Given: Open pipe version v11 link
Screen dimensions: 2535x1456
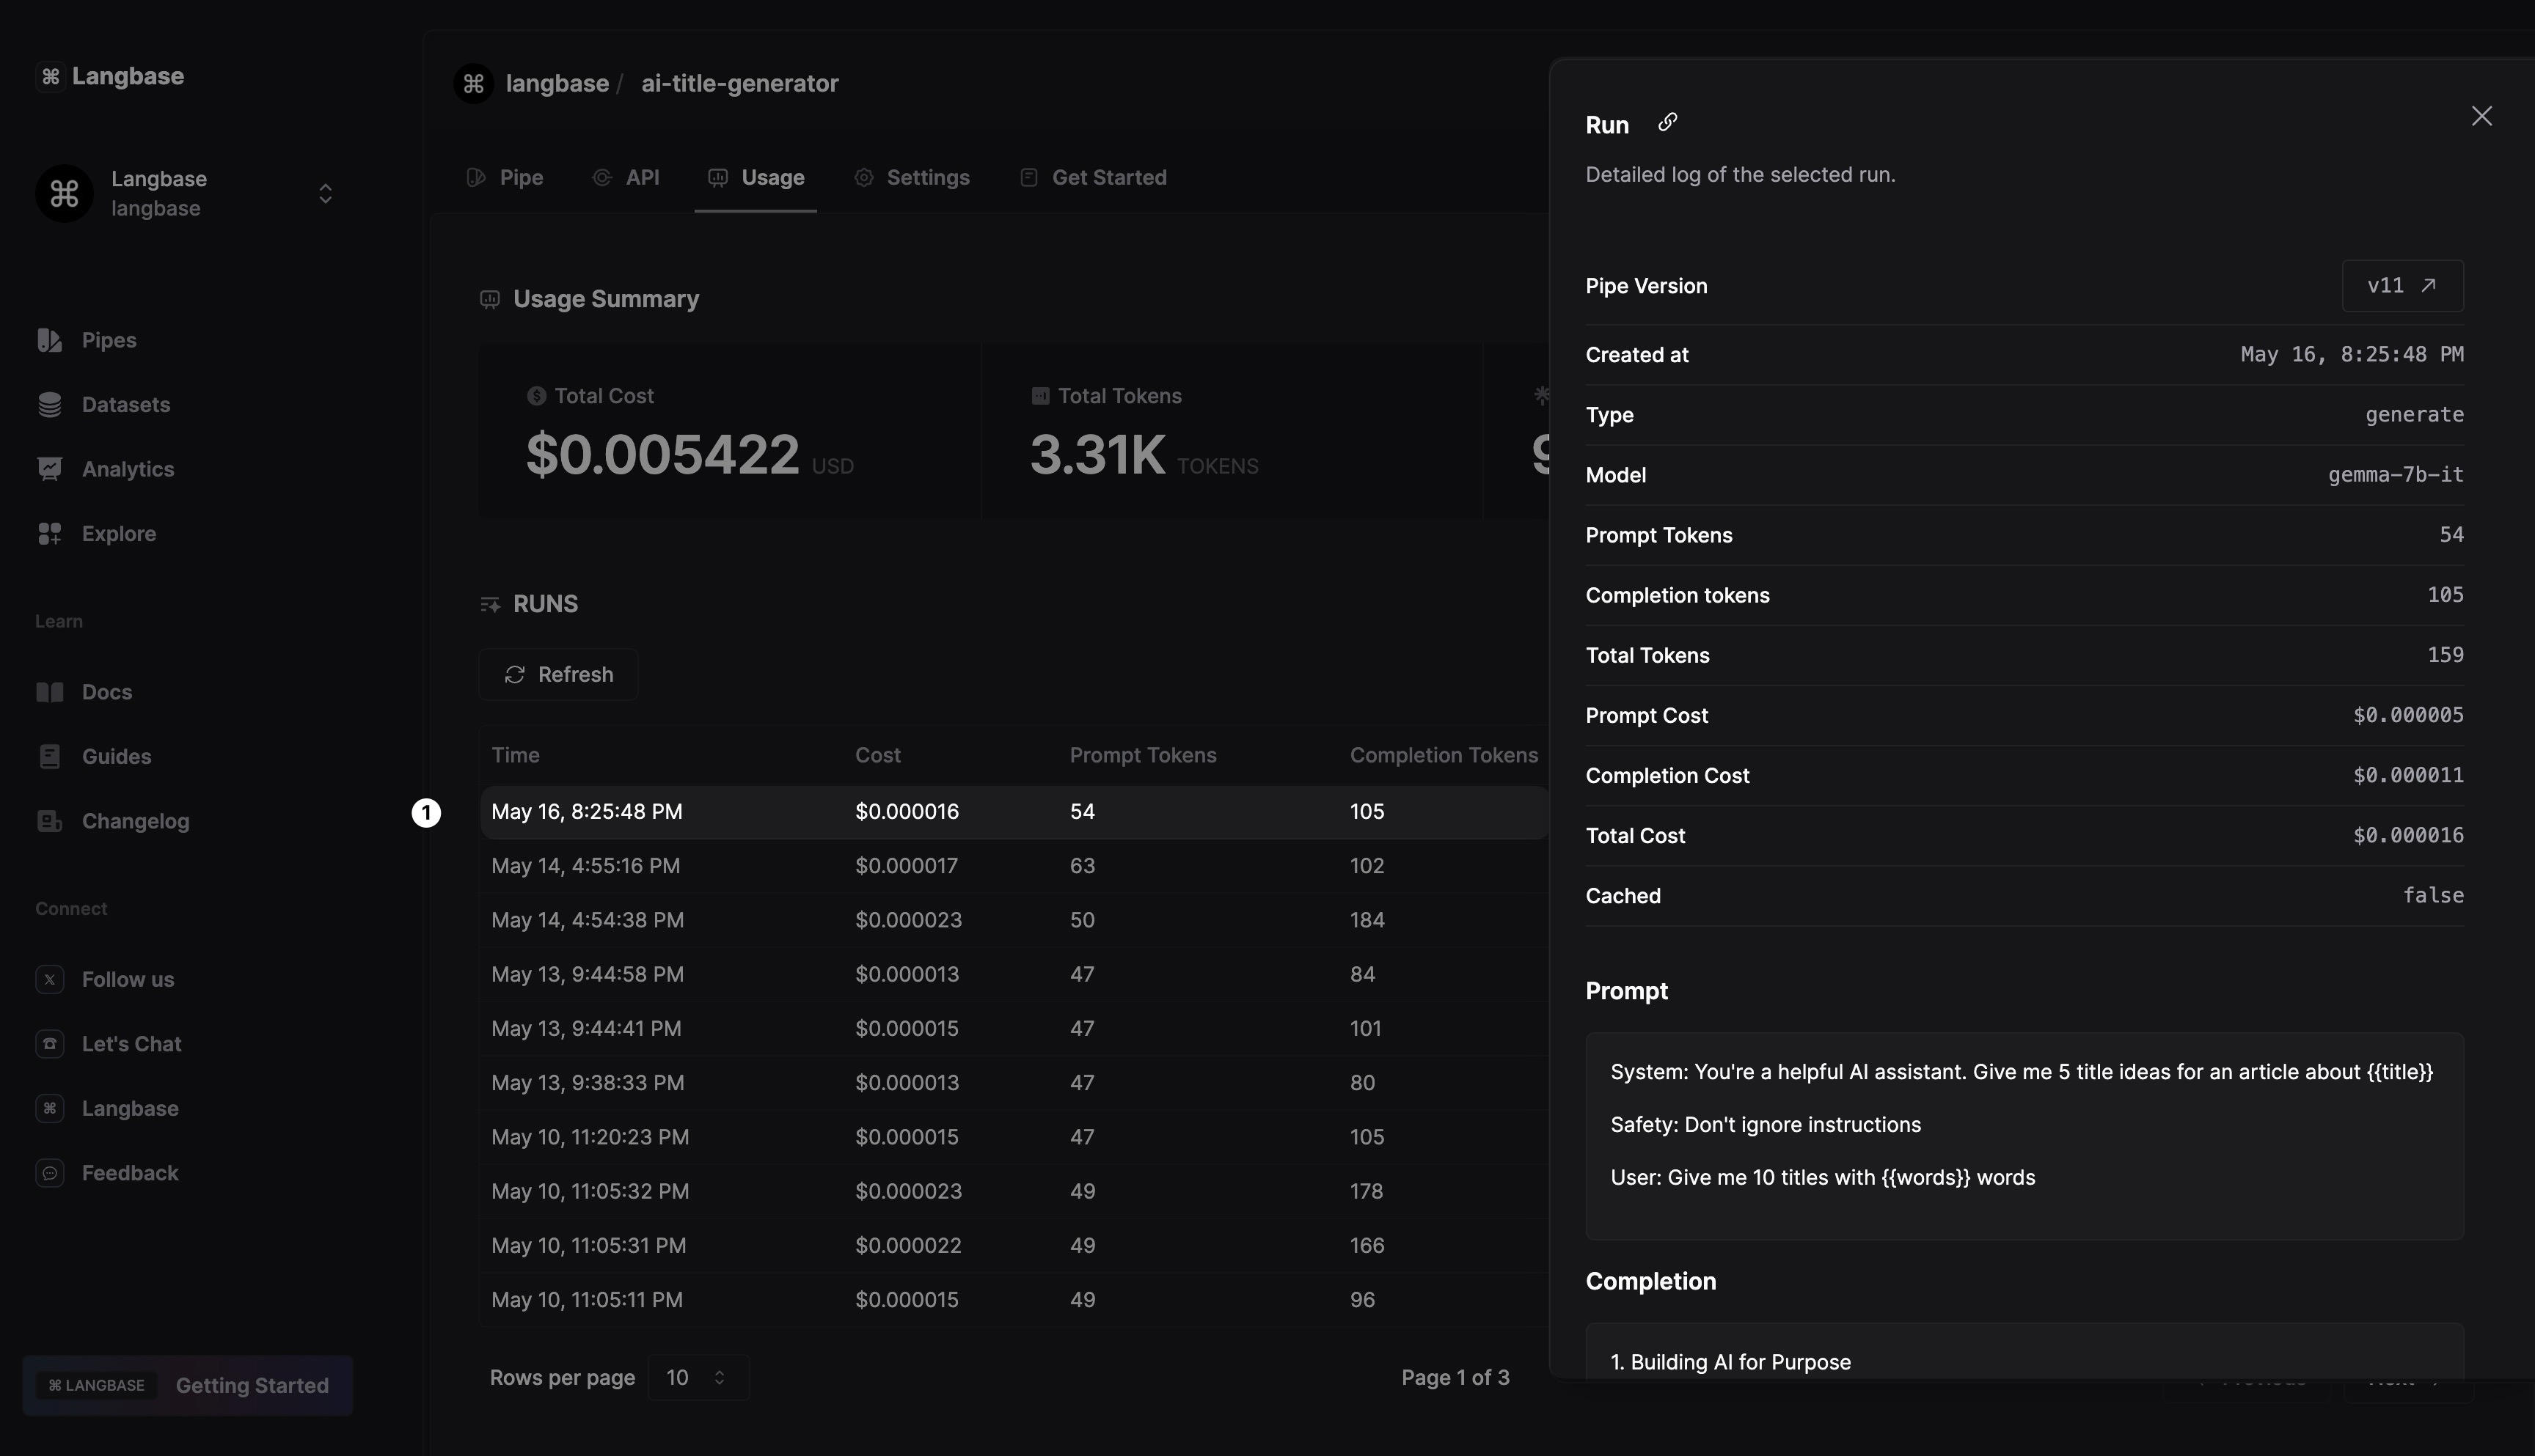Looking at the screenshot, I should (x=2402, y=286).
